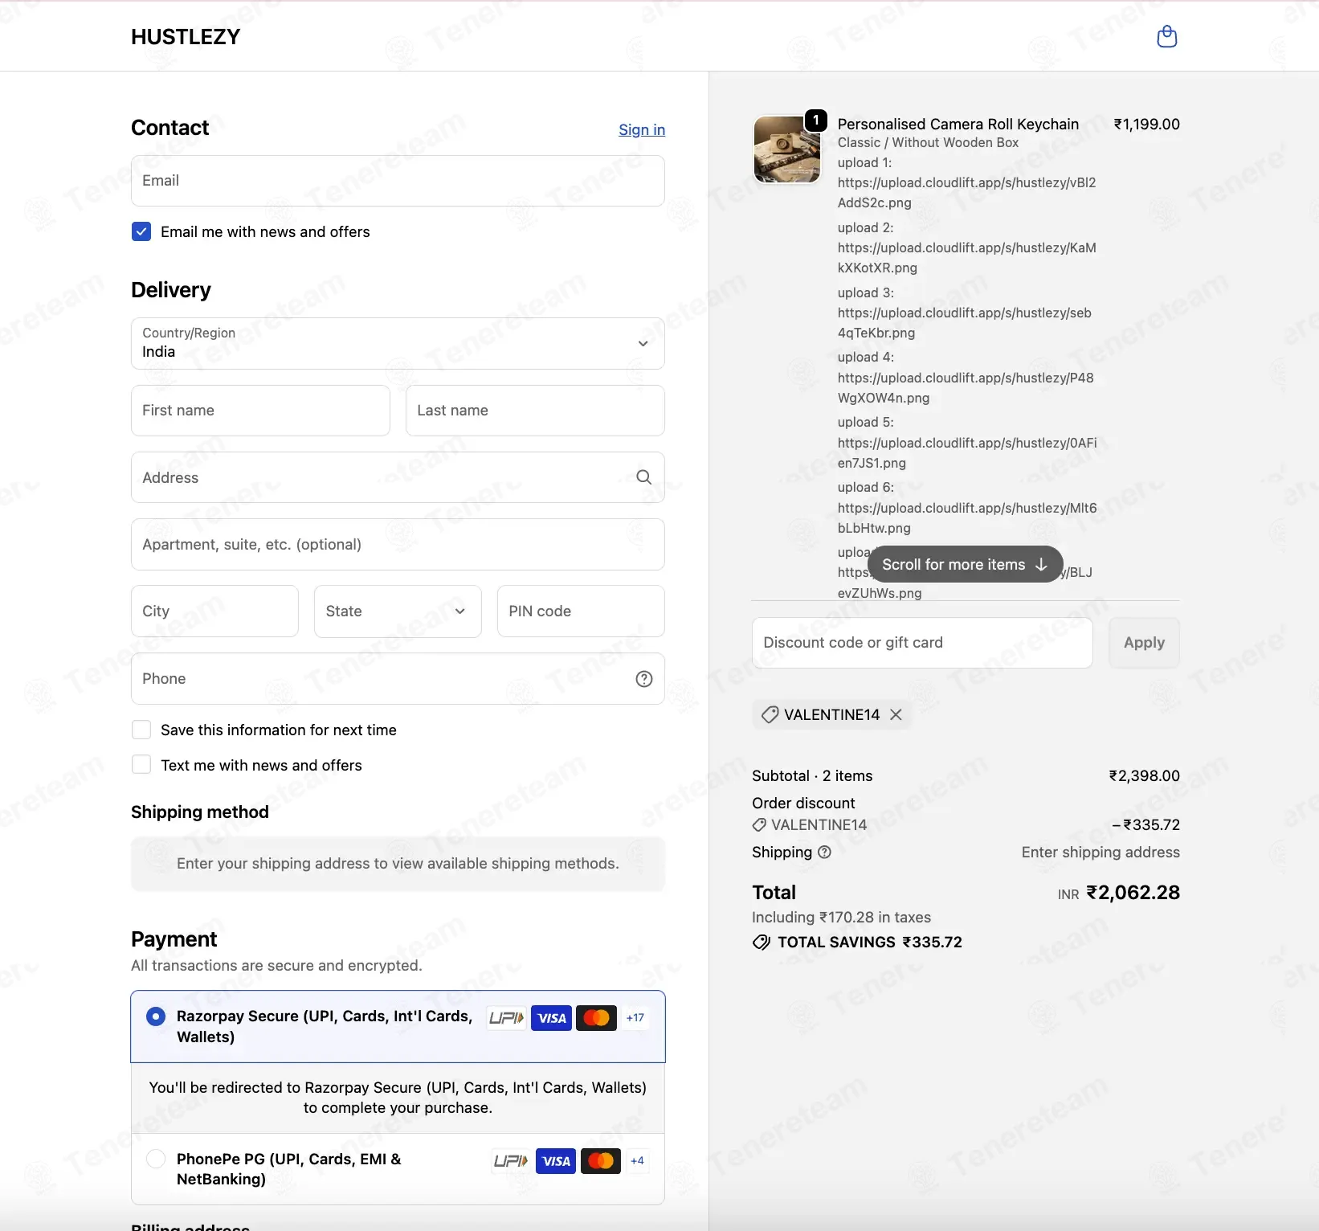
Task: Click the tag icon beside VALENTINE14 chip
Action: pyautogui.click(x=770, y=714)
